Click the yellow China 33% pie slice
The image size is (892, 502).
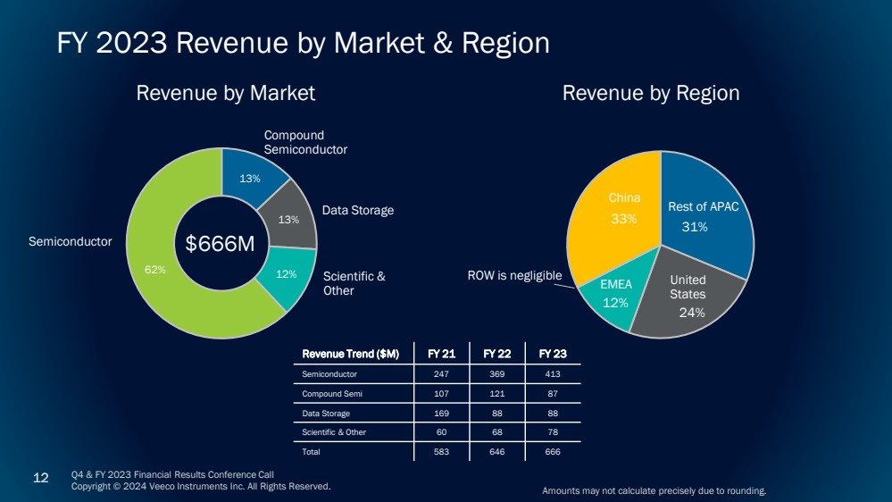(x=616, y=214)
